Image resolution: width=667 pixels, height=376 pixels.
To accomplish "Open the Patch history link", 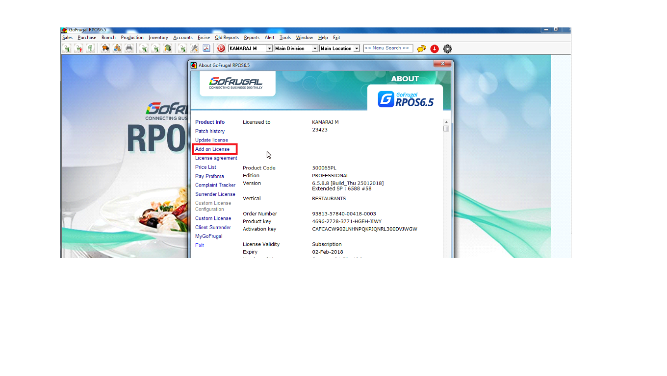I will (x=210, y=131).
